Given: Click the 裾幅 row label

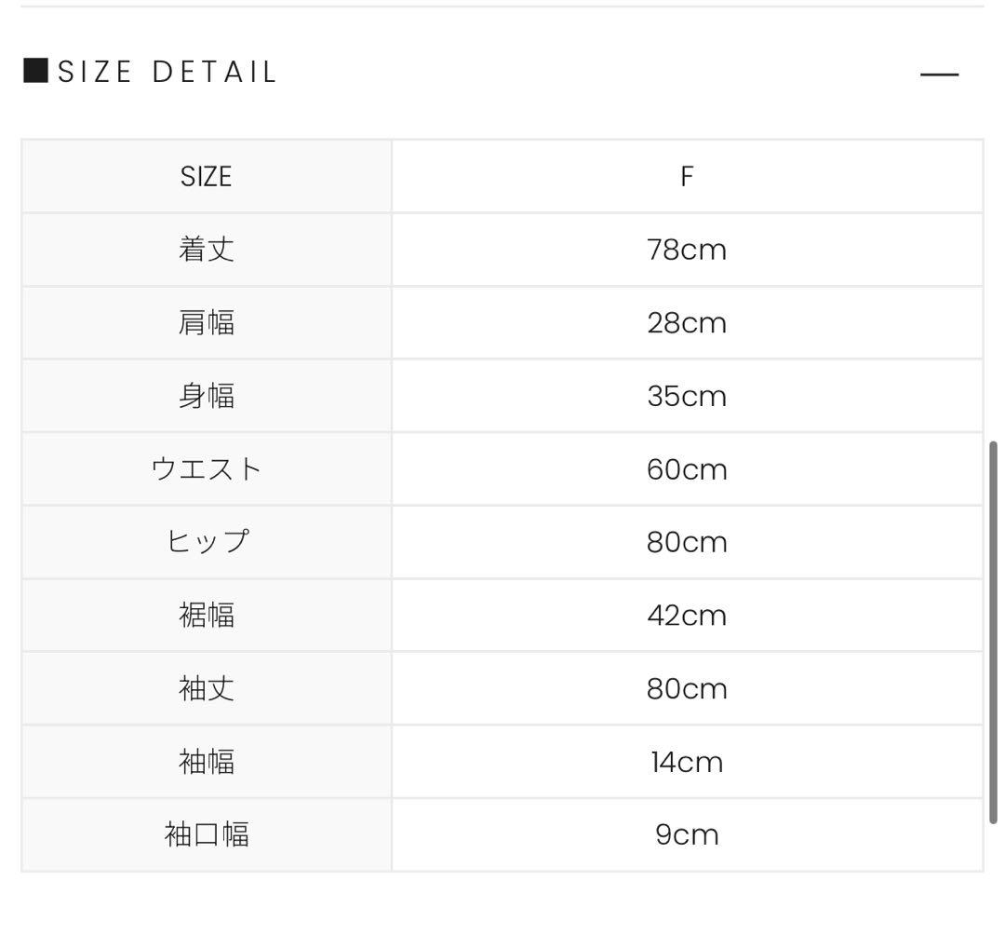Looking at the screenshot, I should pos(205,615).
